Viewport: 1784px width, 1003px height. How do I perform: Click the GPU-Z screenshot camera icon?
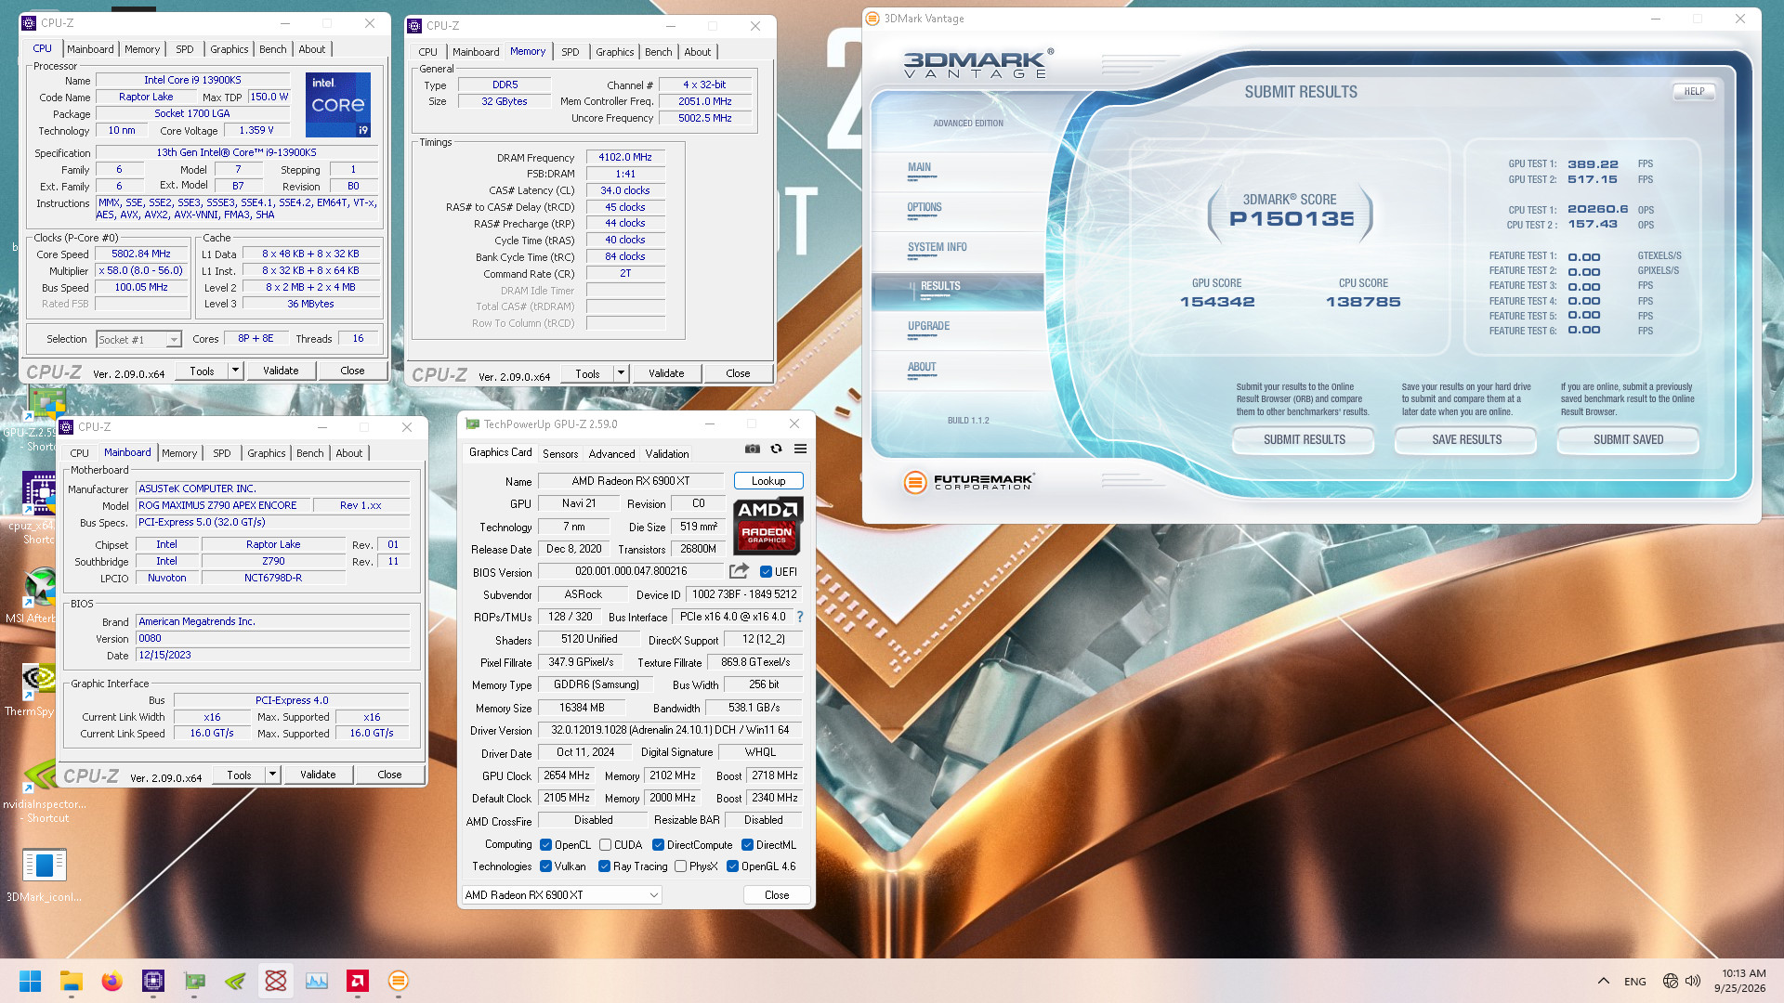coord(752,449)
